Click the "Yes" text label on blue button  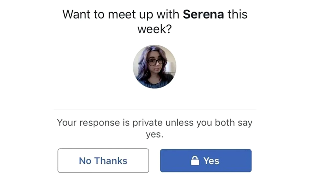point(211,161)
